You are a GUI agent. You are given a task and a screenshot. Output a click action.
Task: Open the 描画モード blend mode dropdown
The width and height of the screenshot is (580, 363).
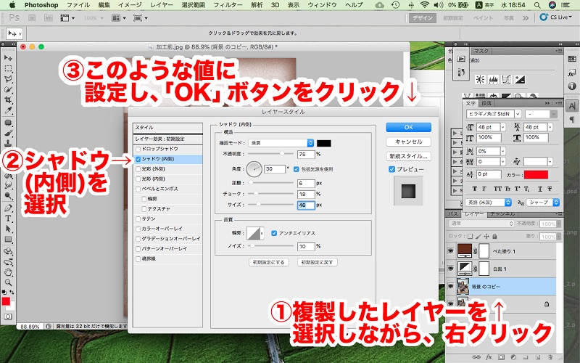[281, 143]
